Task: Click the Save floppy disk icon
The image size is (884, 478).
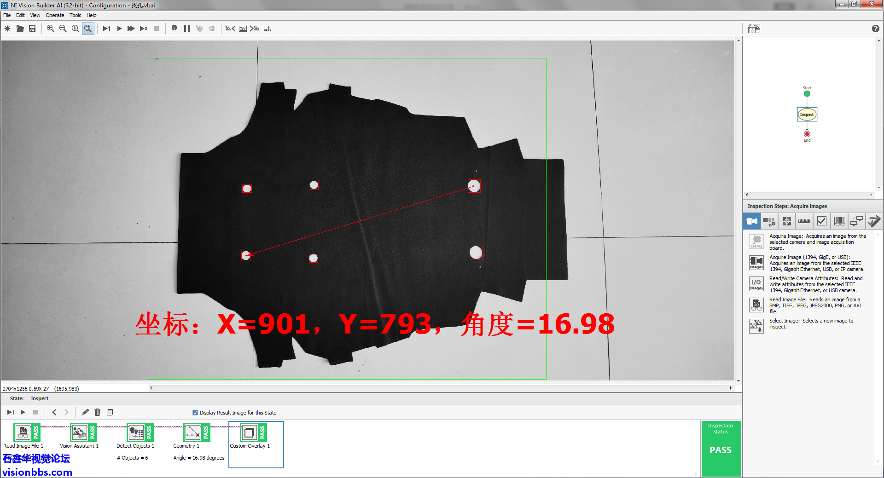Action: coord(32,29)
